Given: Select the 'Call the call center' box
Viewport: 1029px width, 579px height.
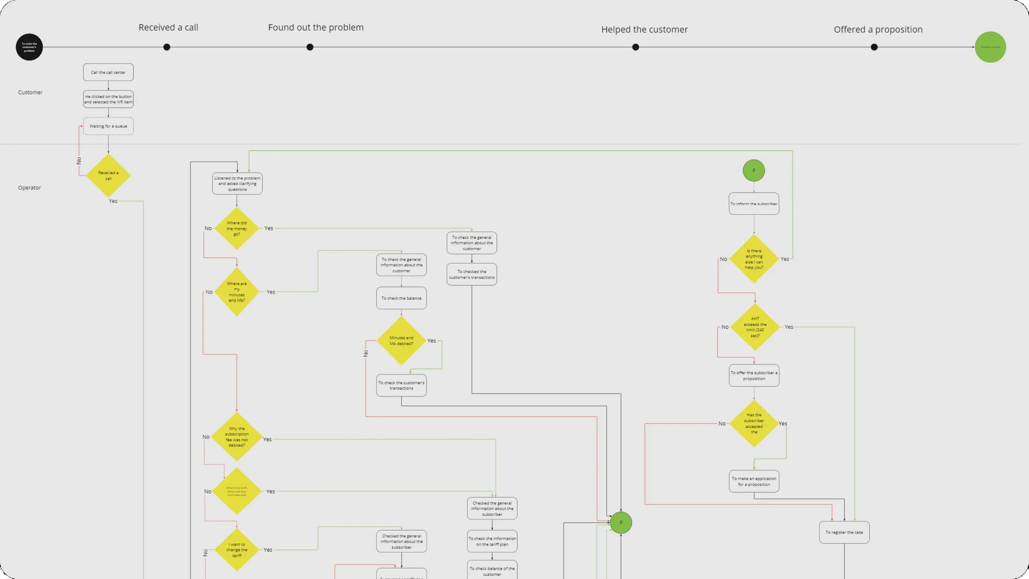Looking at the screenshot, I should click(x=108, y=72).
